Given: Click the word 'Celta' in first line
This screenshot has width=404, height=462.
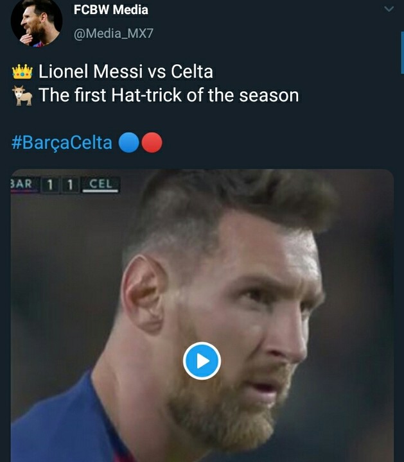Looking at the screenshot, I should click(x=191, y=72).
